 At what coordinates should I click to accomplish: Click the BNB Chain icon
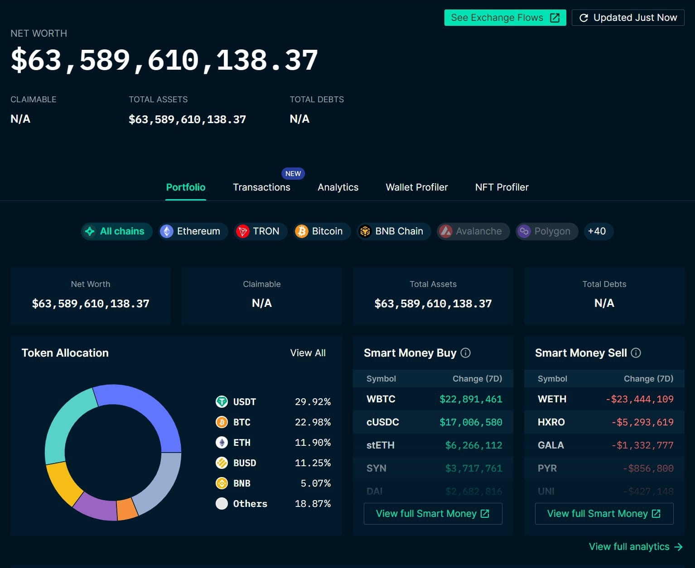pos(365,231)
